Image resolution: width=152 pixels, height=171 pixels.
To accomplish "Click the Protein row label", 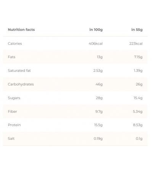I will [x=14, y=125].
